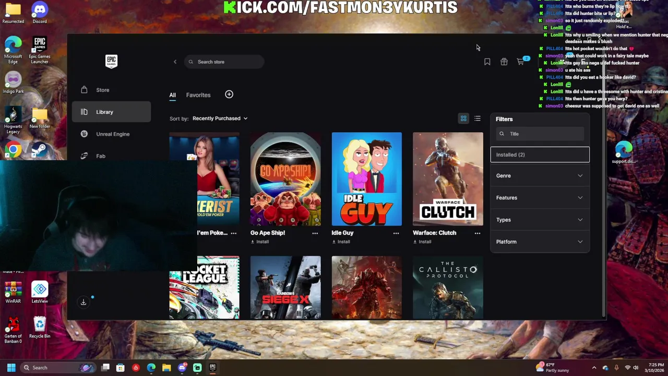Viewport: 668px width, 376px height.
Task: Open Recycle Bin on desktop
Action: tap(40, 327)
